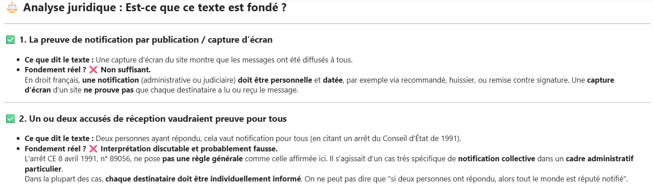Click the bullet before 'Fondement réel' in section 2
The height and width of the screenshot is (190, 654).
point(18,149)
